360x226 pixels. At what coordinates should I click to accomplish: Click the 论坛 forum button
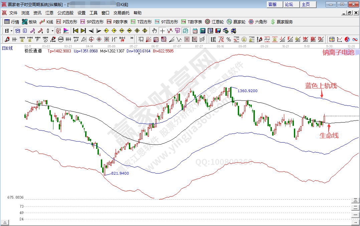[x=289, y=4]
